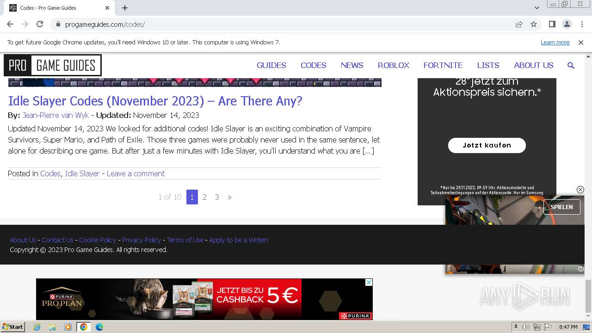This screenshot has height=333, width=592.
Task: Close the Codes - Pro Game Guides tab
Action: (107, 8)
